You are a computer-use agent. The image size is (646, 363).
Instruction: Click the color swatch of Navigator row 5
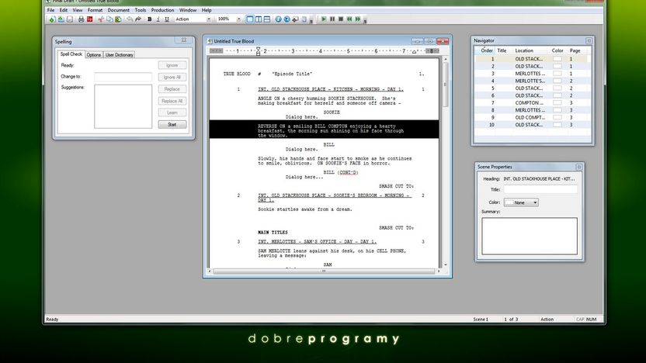click(x=557, y=88)
